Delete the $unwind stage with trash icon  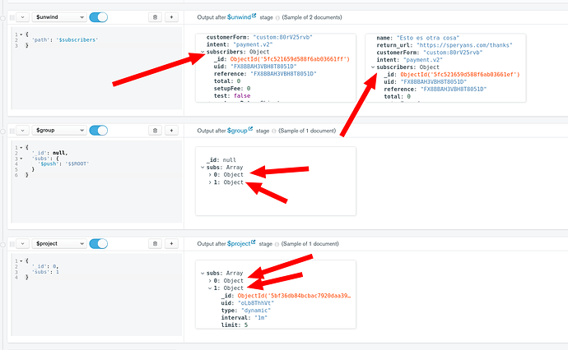156,16
